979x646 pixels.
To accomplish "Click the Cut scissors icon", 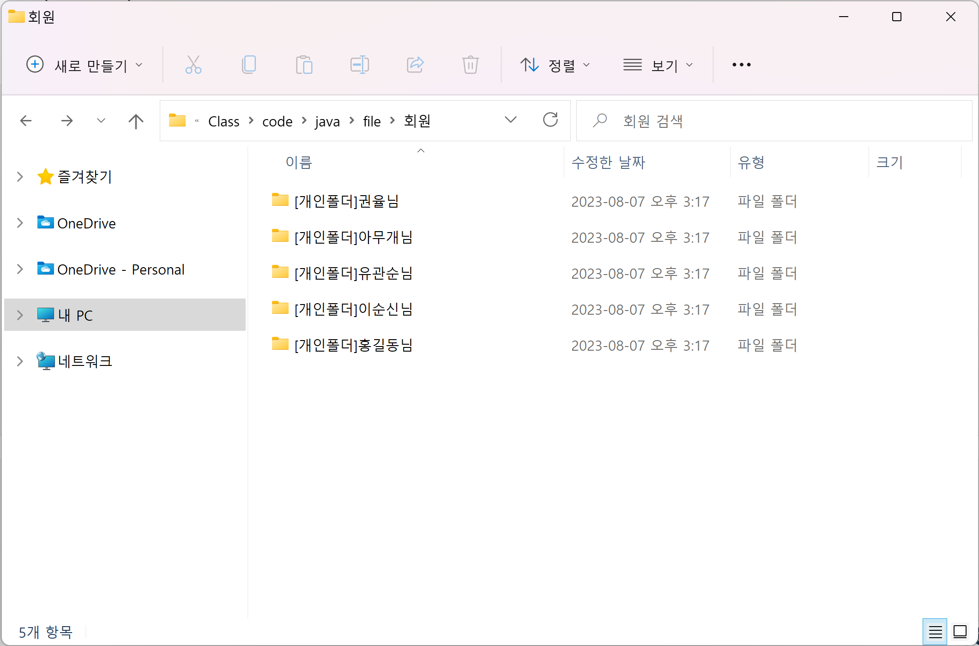I will click(x=193, y=65).
